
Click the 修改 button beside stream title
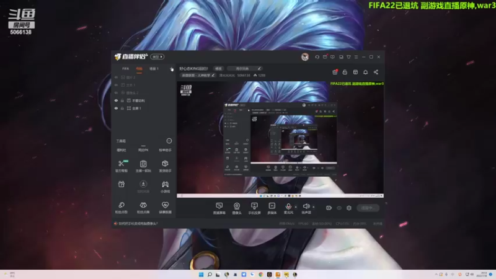[x=219, y=68]
